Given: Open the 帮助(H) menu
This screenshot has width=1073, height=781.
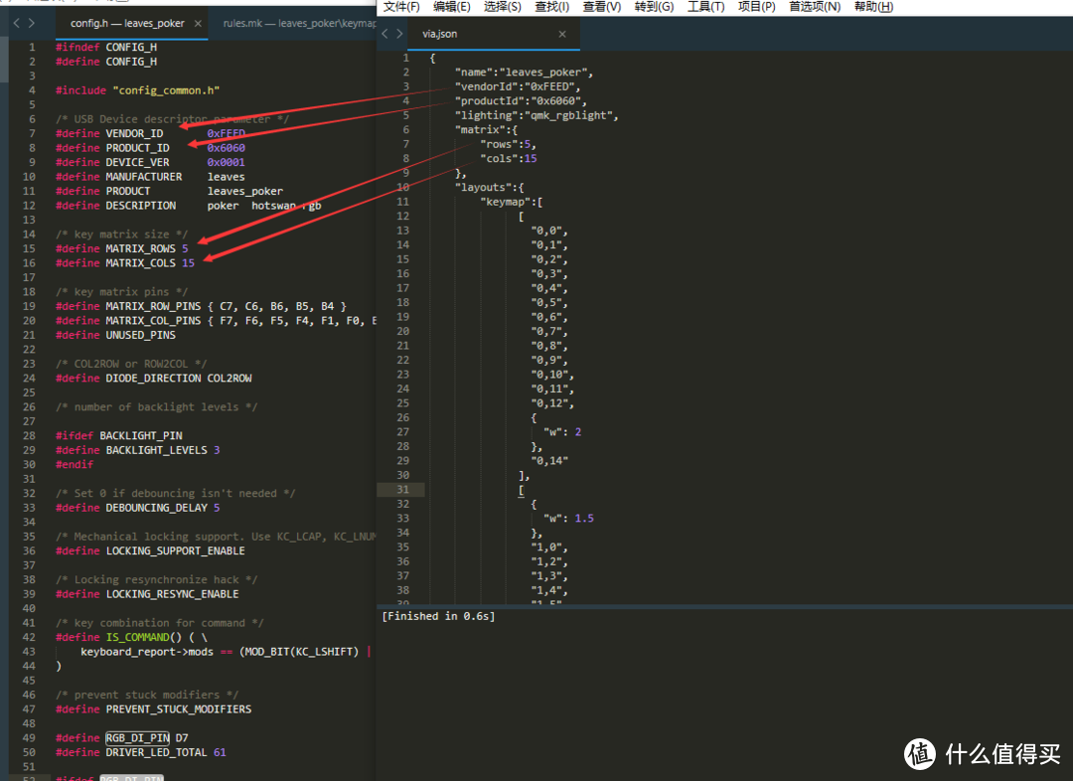Looking at the screenshot, I should (x=874, y=7).
